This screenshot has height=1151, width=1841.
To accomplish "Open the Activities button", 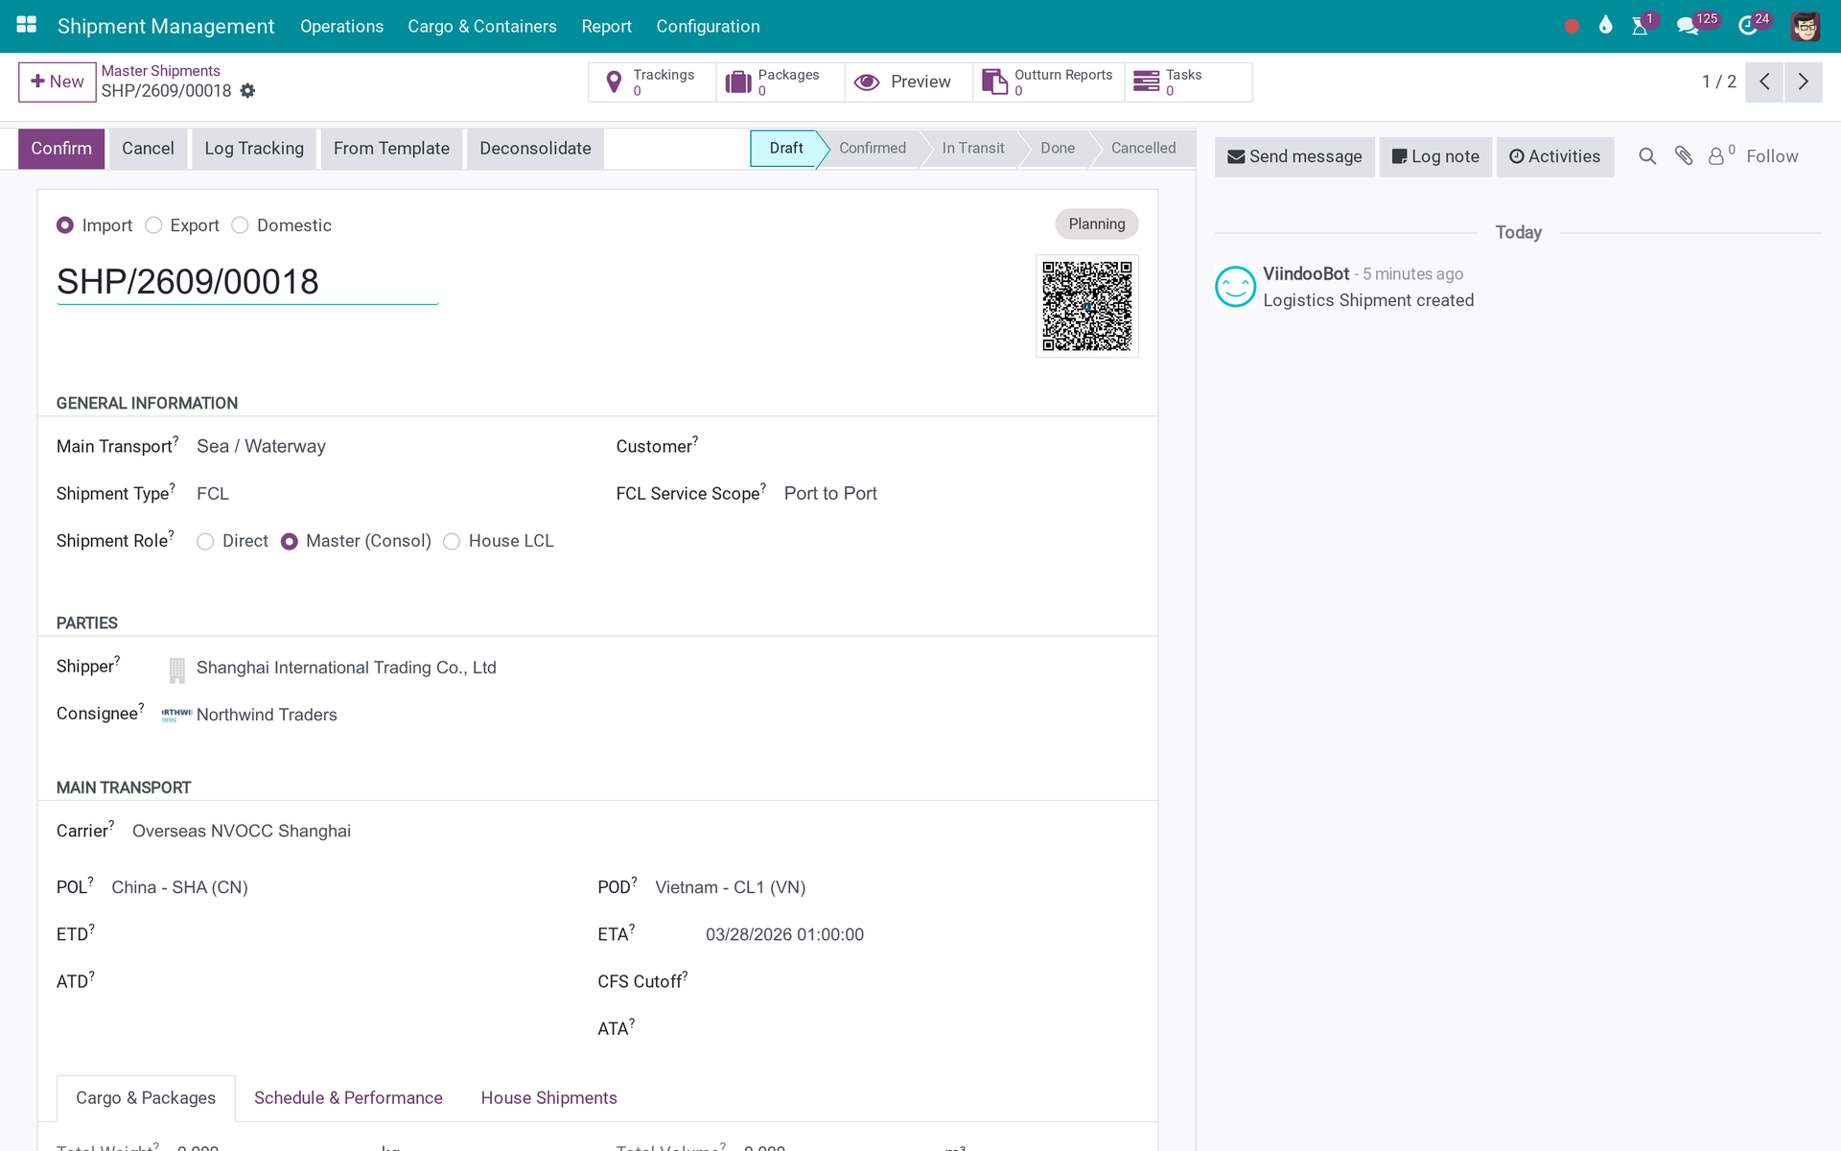I will pyautogui.click(x=1555, y=156).
